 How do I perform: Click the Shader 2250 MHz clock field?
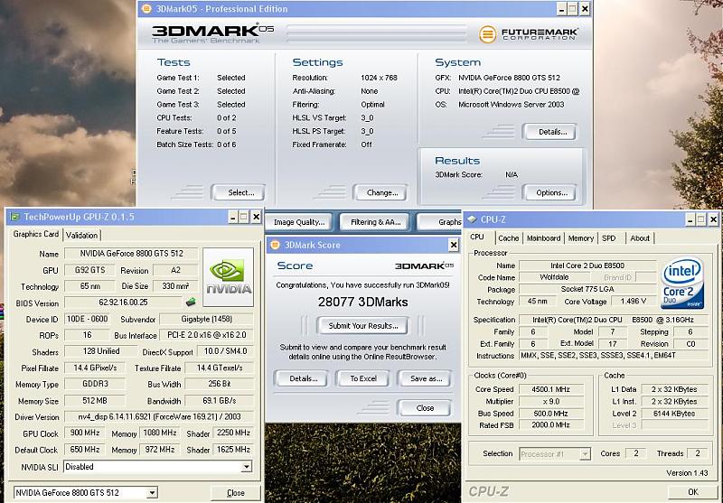233,433
